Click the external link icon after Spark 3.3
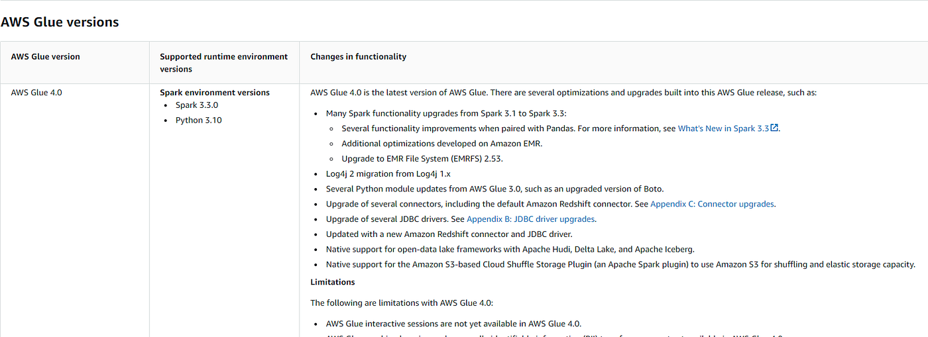Image resolution: width=928 pixels, height=337 pixels. (x=774, y=128)
